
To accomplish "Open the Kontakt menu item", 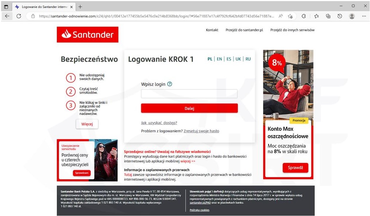I will [x=212, y=30].
